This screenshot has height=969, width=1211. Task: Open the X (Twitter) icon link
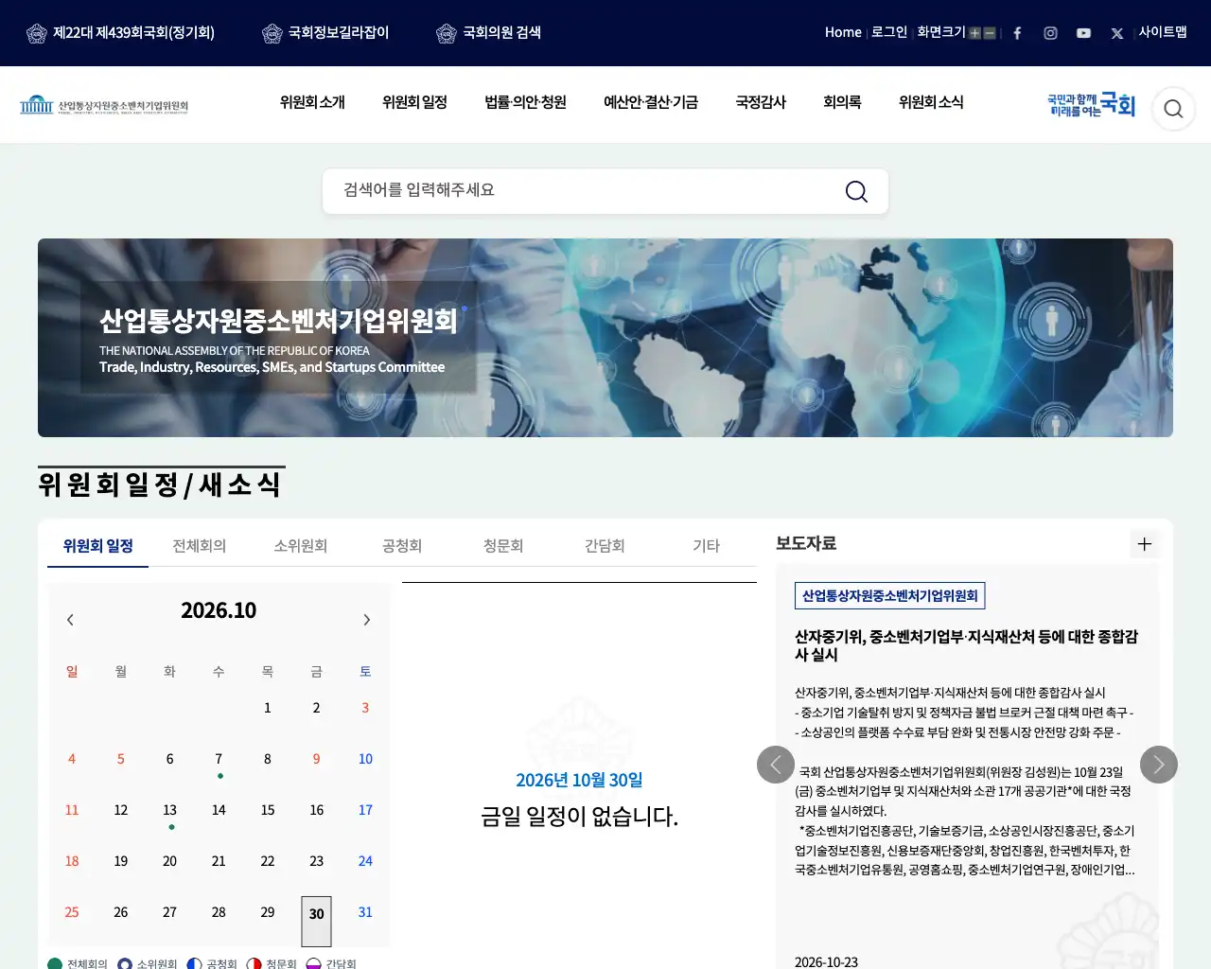[x=1117, y=33]
